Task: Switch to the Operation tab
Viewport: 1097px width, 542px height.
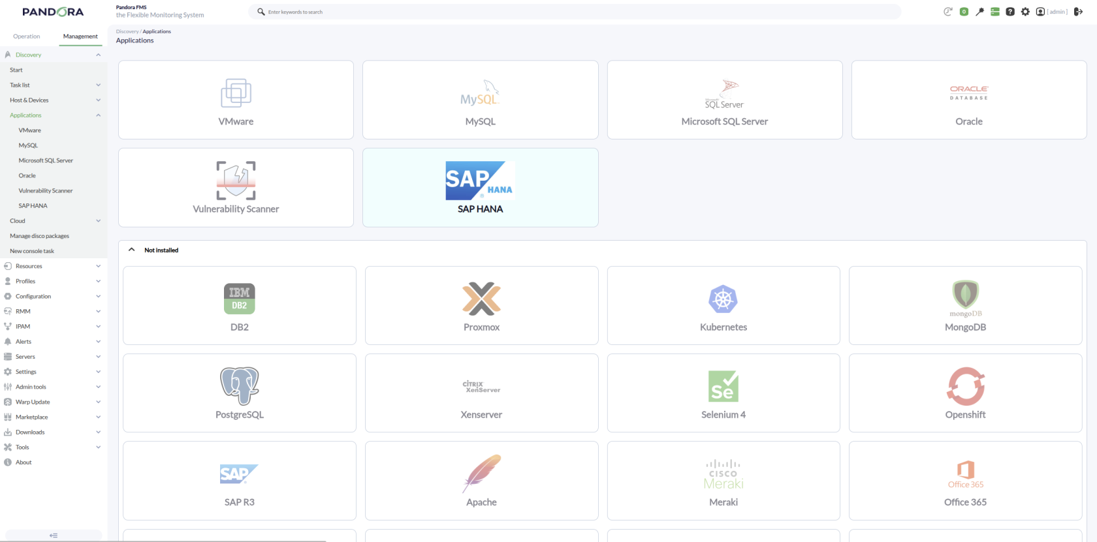Action: click(27, 37)
